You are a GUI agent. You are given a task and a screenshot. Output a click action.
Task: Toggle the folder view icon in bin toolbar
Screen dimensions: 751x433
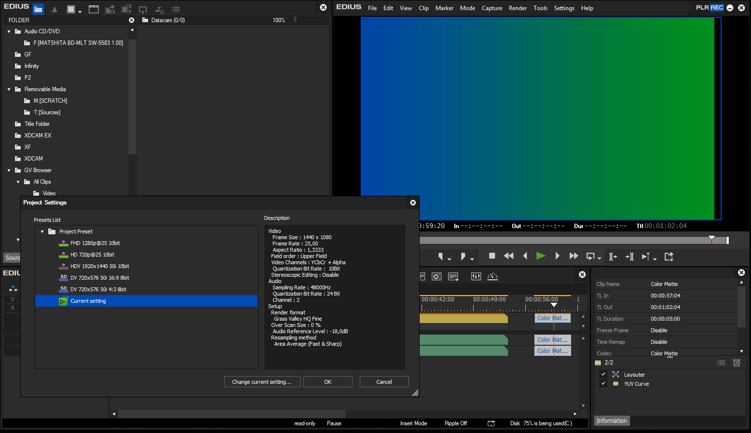pyautogui.click(x=38, y=9)
